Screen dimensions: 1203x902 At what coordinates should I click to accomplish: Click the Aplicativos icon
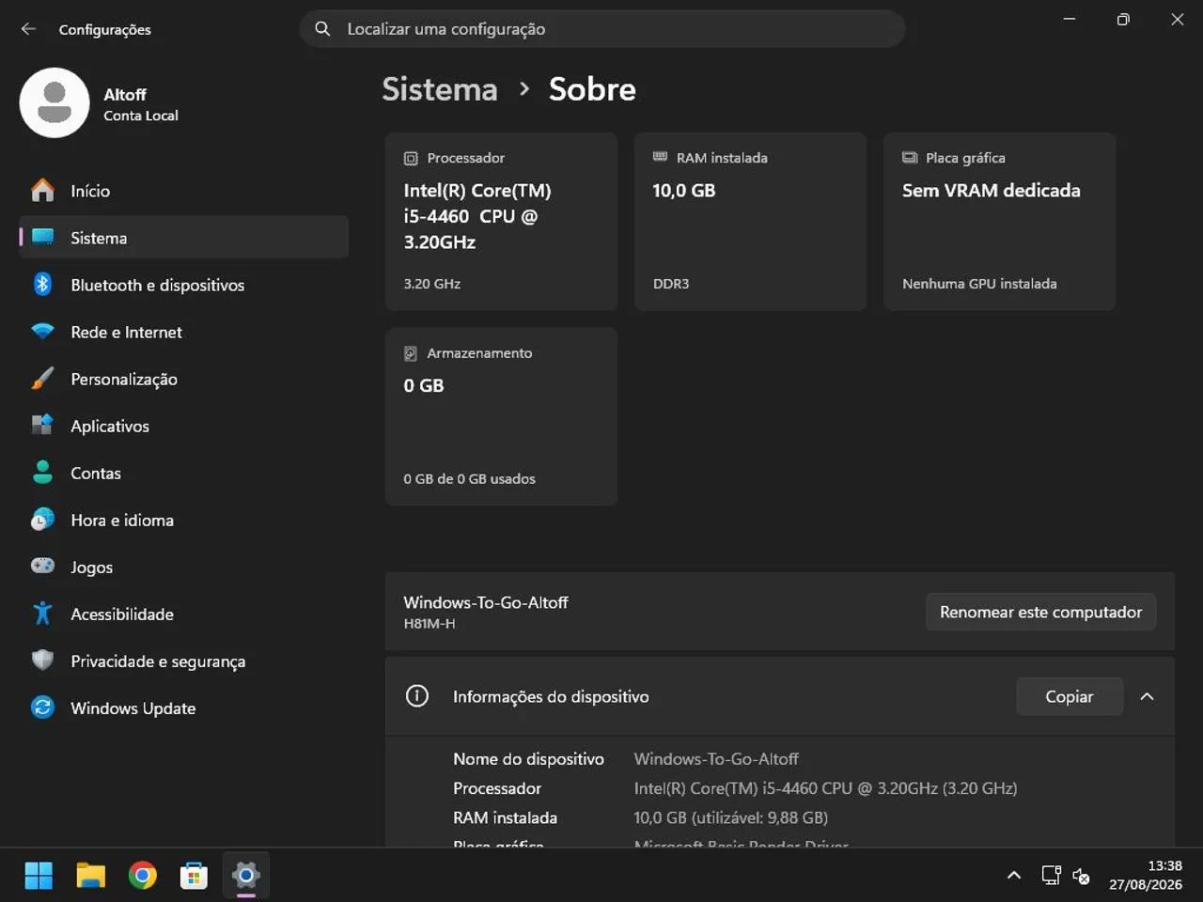[42, 426]
